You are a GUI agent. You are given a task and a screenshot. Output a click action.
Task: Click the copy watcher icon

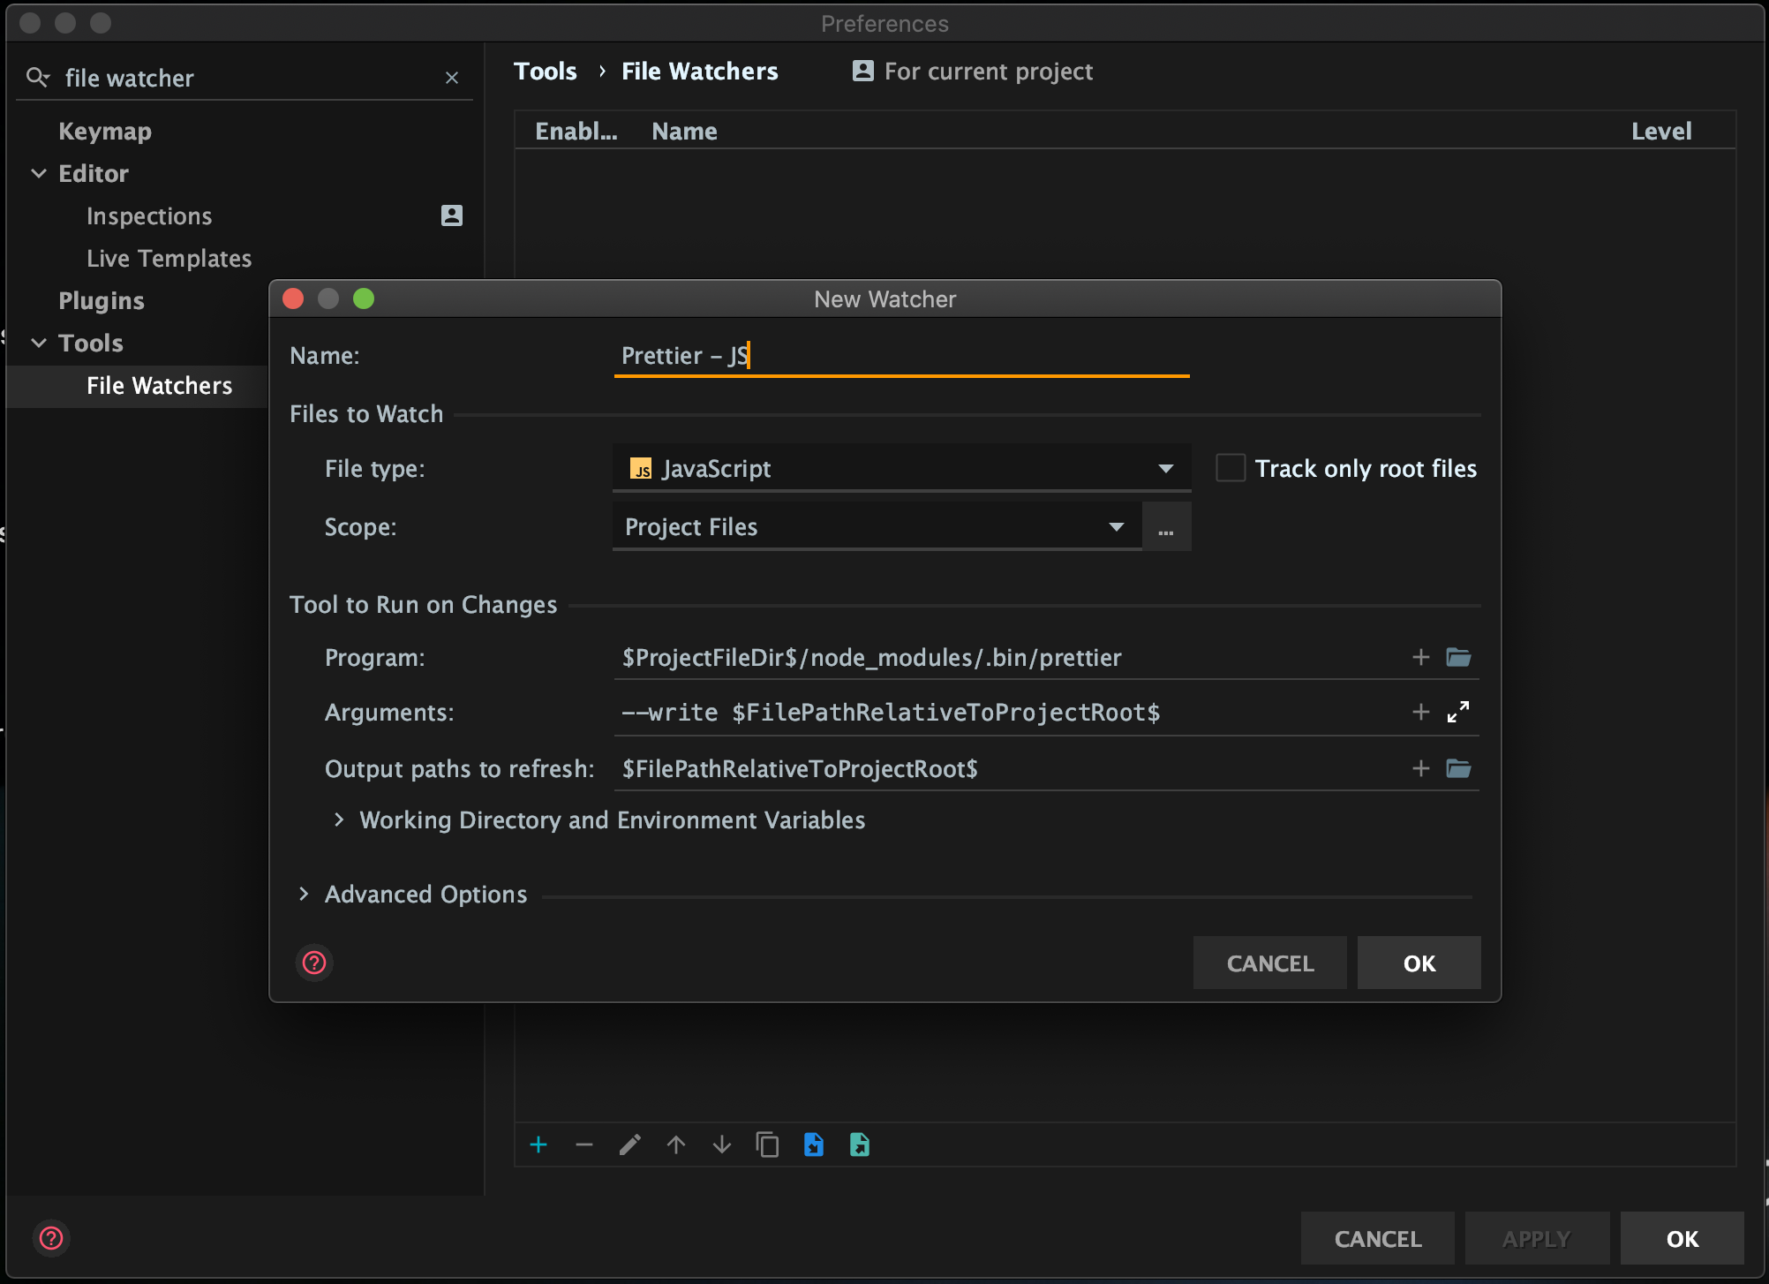767,1144
